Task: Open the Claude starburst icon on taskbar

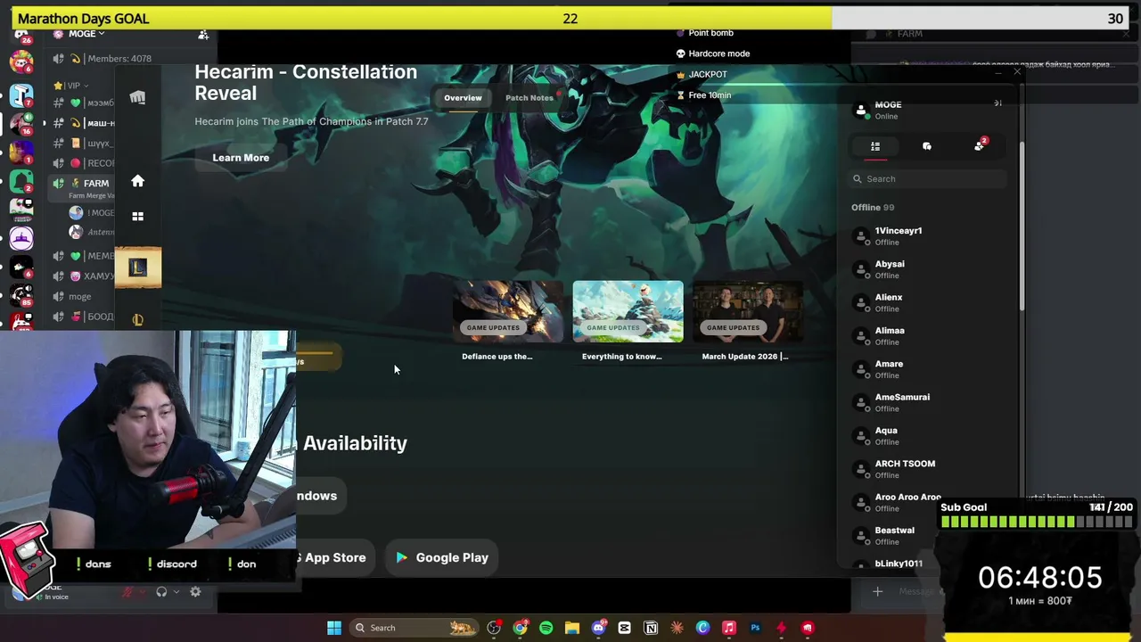Action: (677, 628)
